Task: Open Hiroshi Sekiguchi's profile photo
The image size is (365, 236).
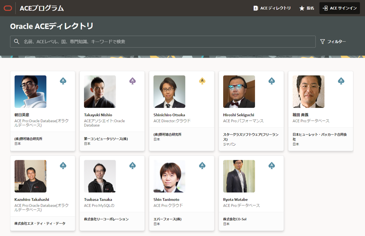Action: tap(239, 91)
